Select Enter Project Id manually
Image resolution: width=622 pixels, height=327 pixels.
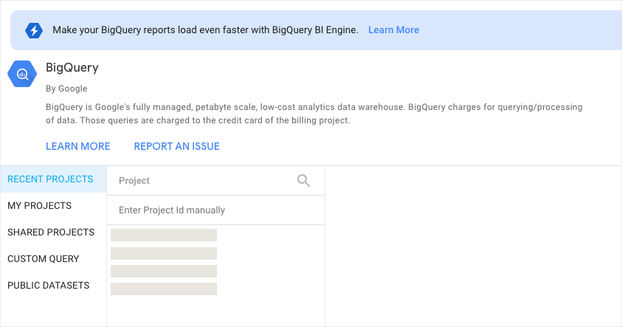[x=172, y=210]
